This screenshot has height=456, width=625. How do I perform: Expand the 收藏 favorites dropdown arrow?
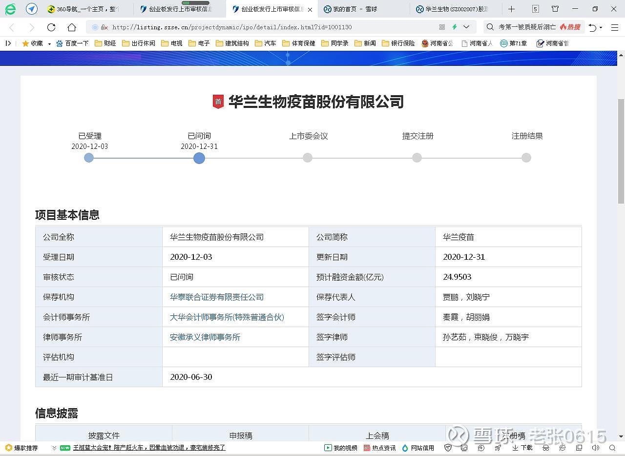click(49, 44)
